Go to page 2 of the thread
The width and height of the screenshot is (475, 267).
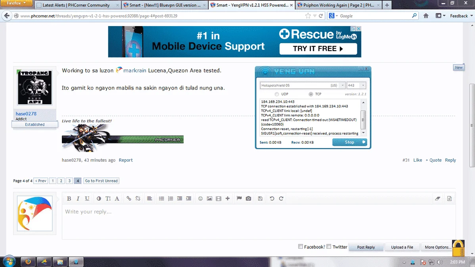click(61, 181)
